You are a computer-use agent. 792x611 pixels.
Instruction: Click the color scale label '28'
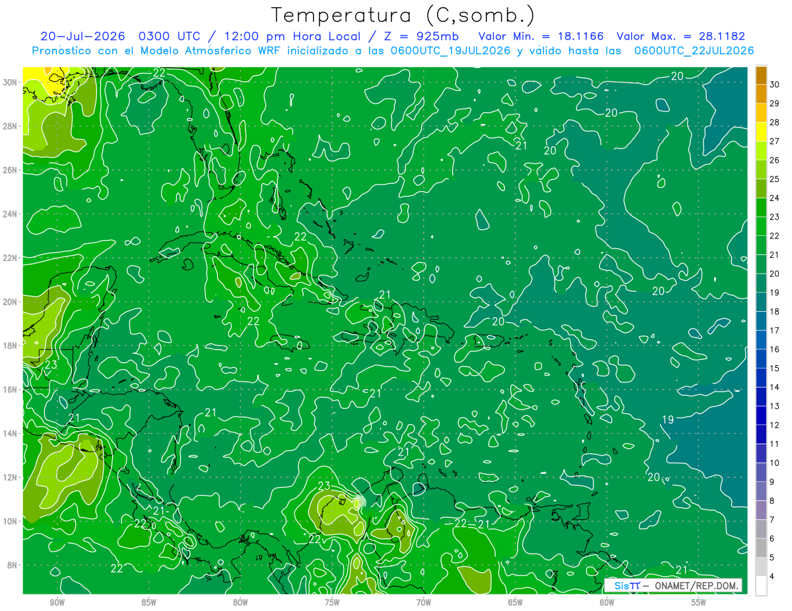tap(775, 123)
